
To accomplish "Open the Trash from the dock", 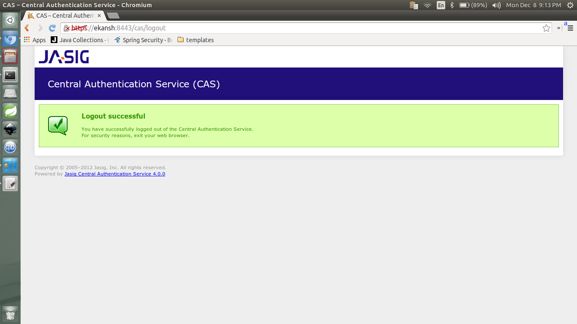I will 10,314.
